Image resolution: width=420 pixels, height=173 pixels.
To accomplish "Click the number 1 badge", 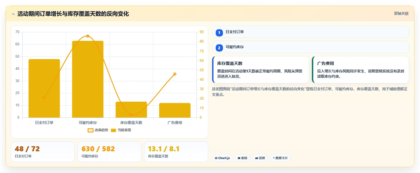I will click(x=219, y=33).
